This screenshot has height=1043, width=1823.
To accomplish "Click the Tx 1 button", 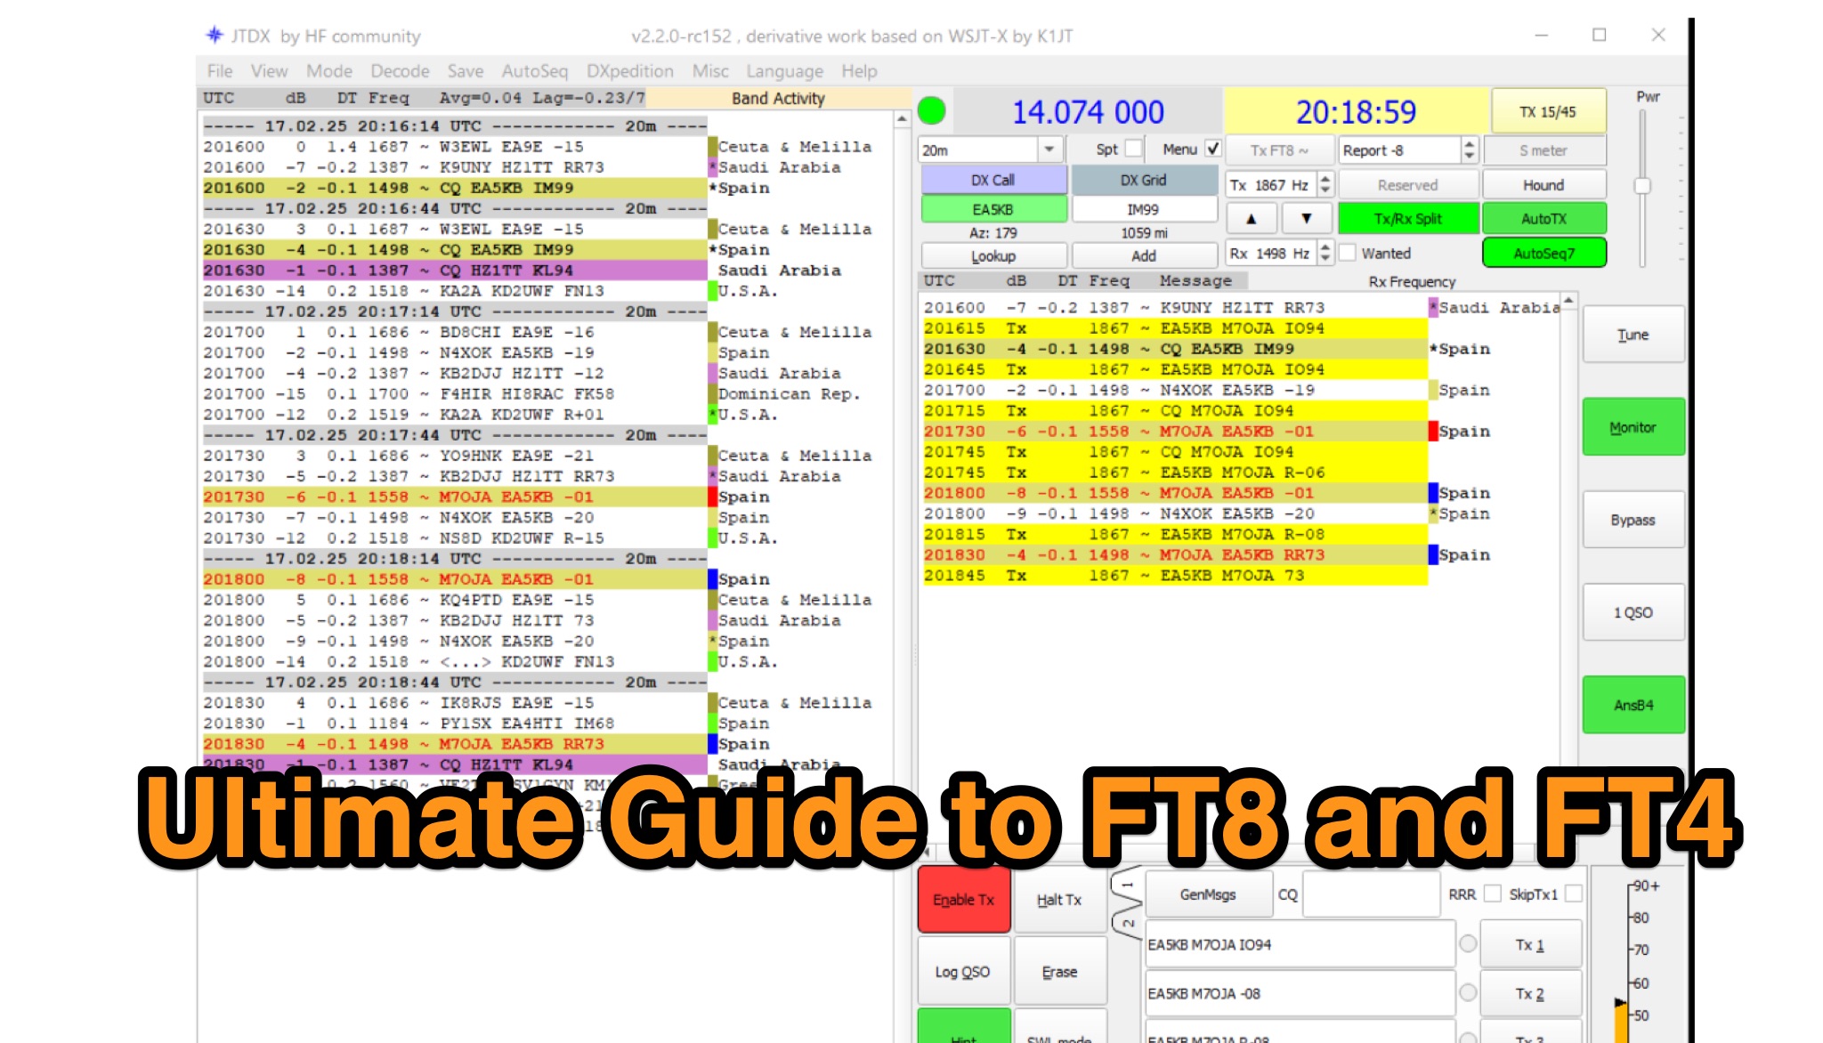I will pos(1530,944).
